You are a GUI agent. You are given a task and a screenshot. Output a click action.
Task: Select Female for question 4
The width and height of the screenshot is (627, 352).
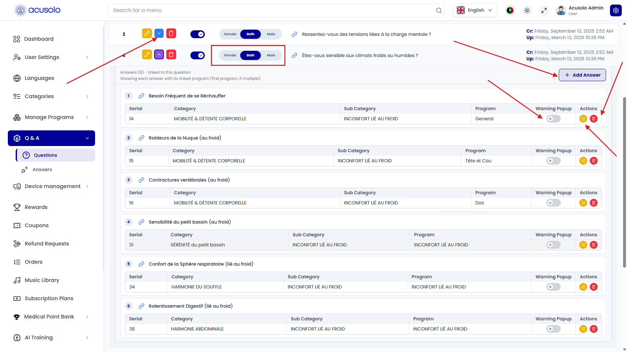click(230, 55)
